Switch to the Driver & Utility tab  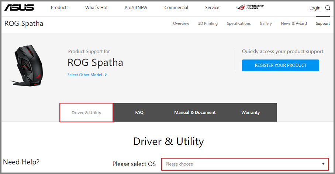pyautogui.click(x=86, y=113)
